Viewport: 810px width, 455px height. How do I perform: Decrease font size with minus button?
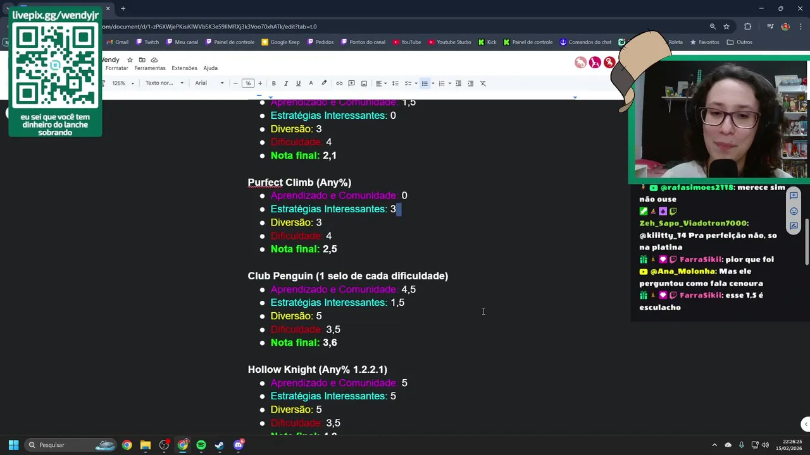[235, 83]
